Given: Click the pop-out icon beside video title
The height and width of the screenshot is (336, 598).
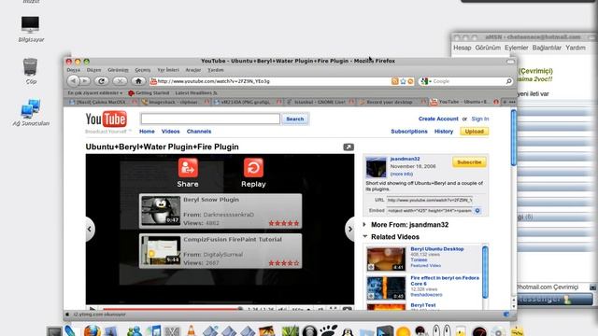Looking at the screenshot, I should pyautogui.click(x=349, y=147).
